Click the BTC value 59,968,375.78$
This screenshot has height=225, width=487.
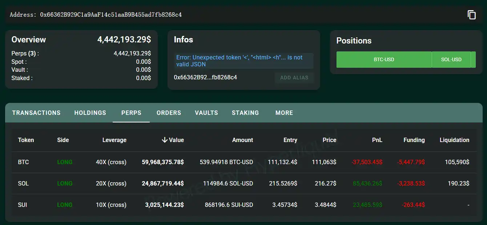point(163,162)
